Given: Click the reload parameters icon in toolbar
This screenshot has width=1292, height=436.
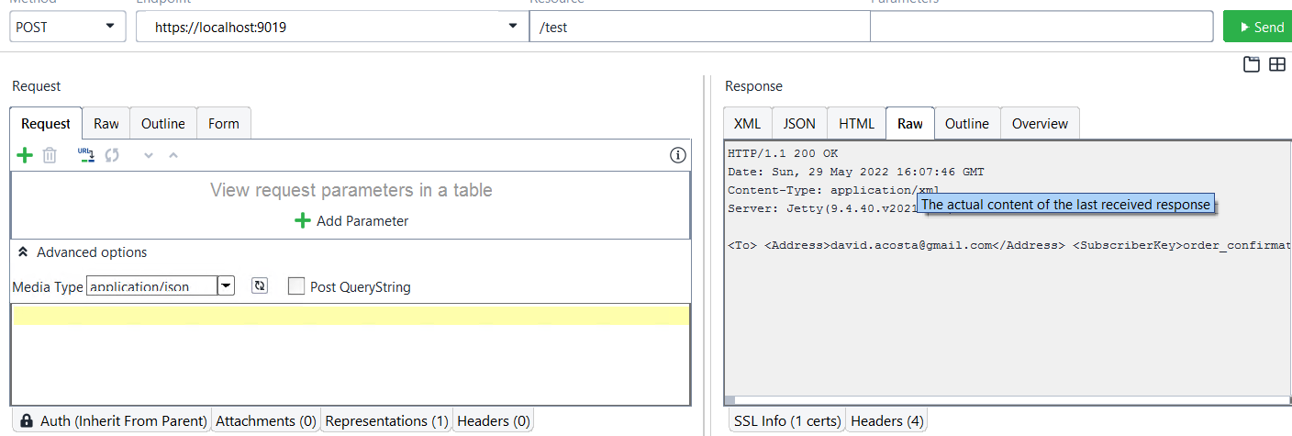Looking at the screenshot, I should (112, 155).
